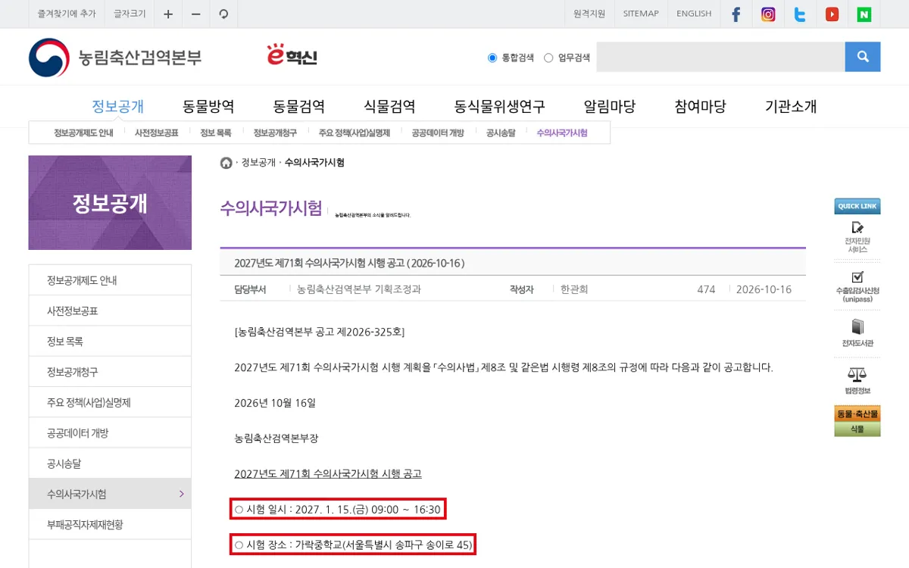Open 정보공개 main menu
Viewport: 909px width, 568px height.
point(117,107)
